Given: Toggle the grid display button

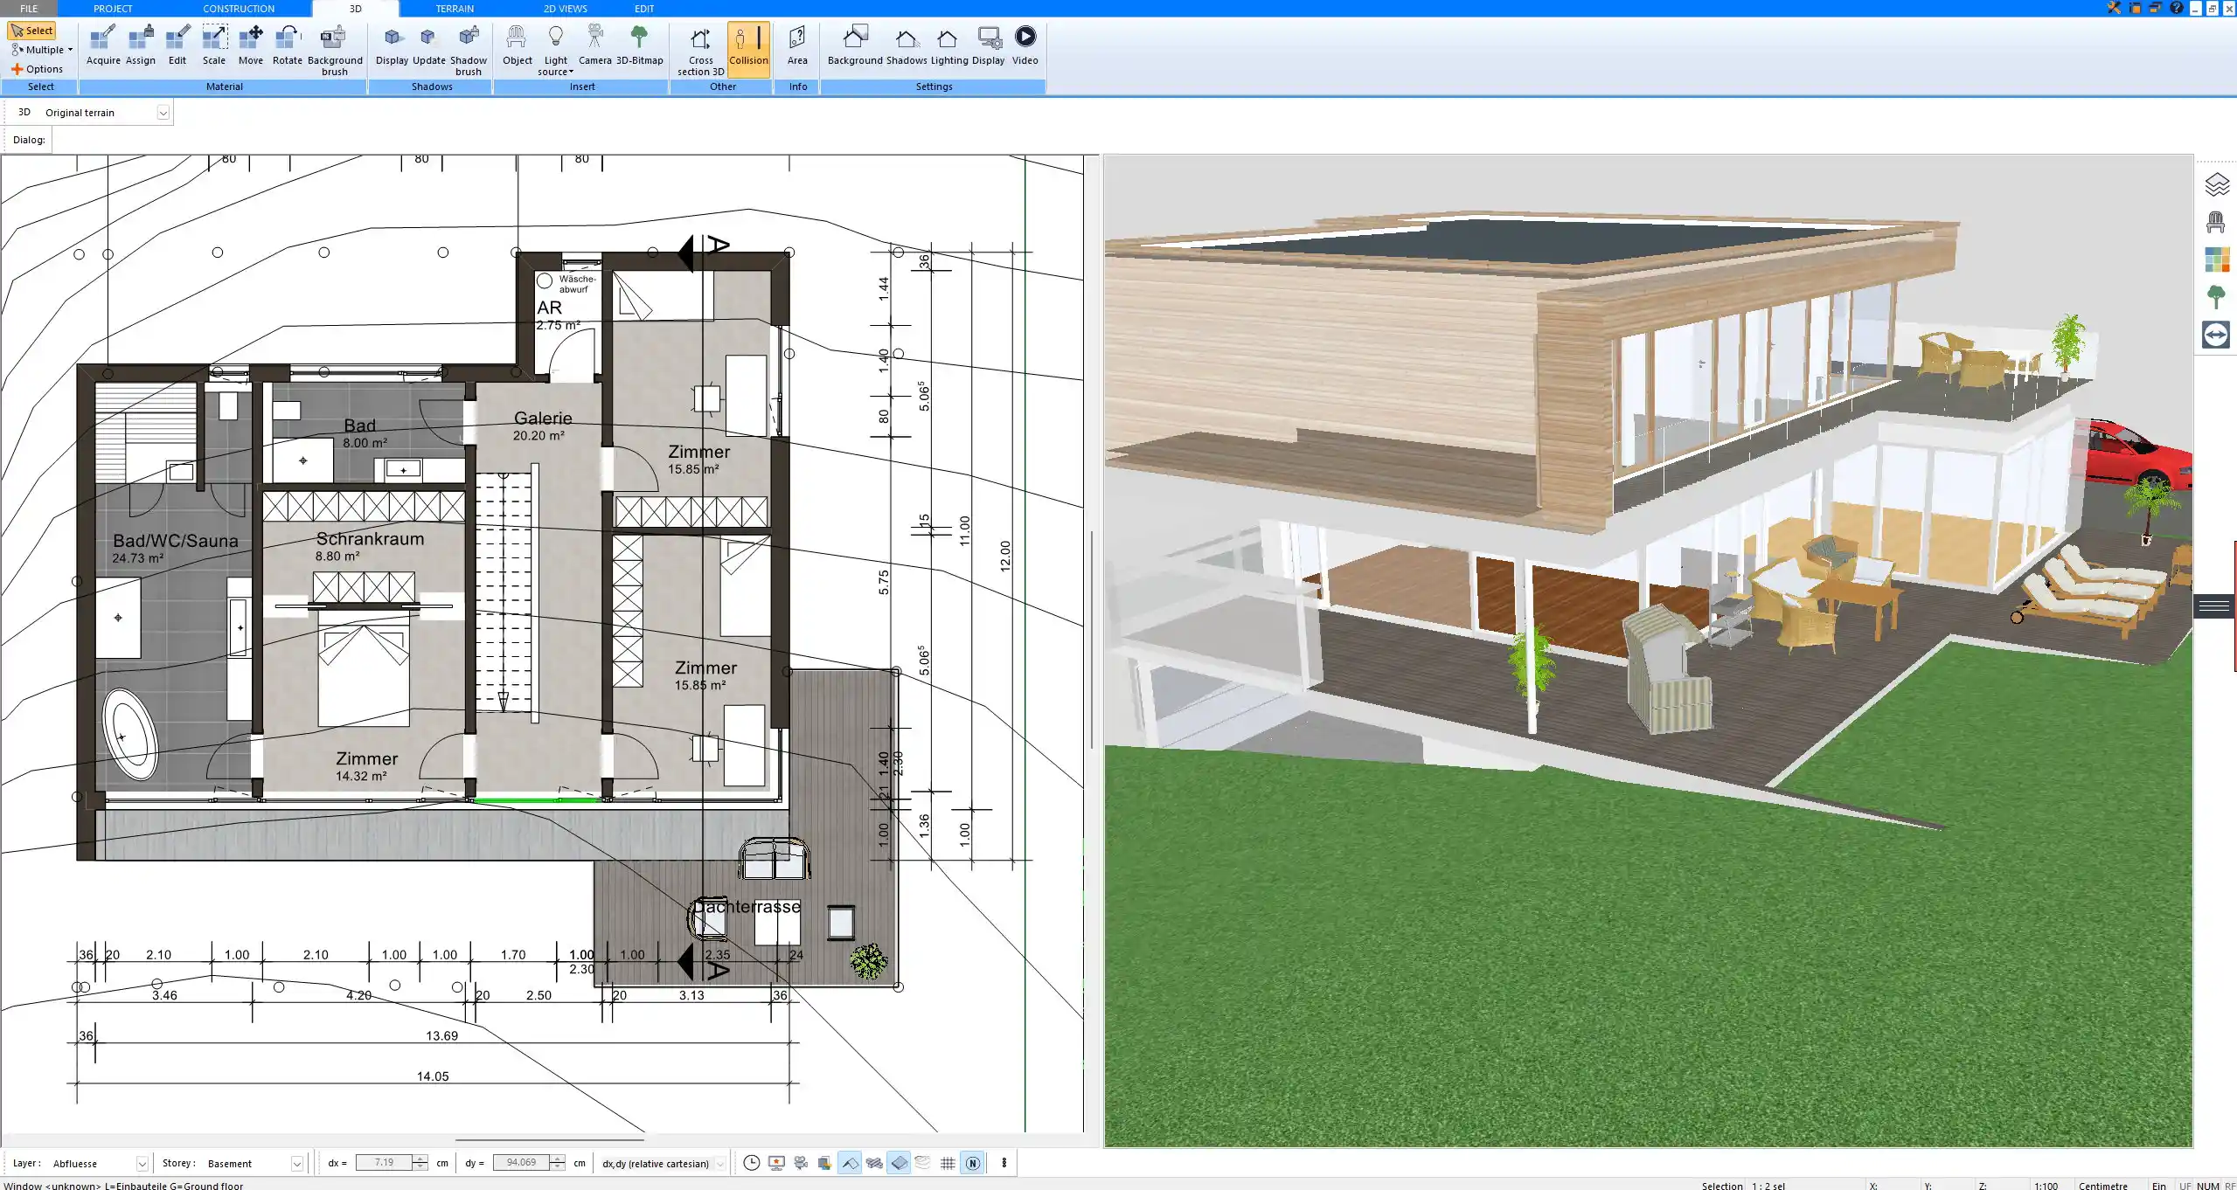Looking at the screenshot, I should click(948, 1163).
